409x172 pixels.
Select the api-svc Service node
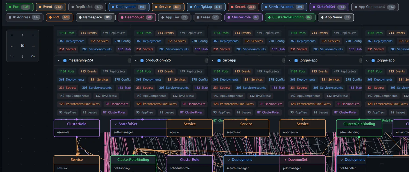[189, 128]
